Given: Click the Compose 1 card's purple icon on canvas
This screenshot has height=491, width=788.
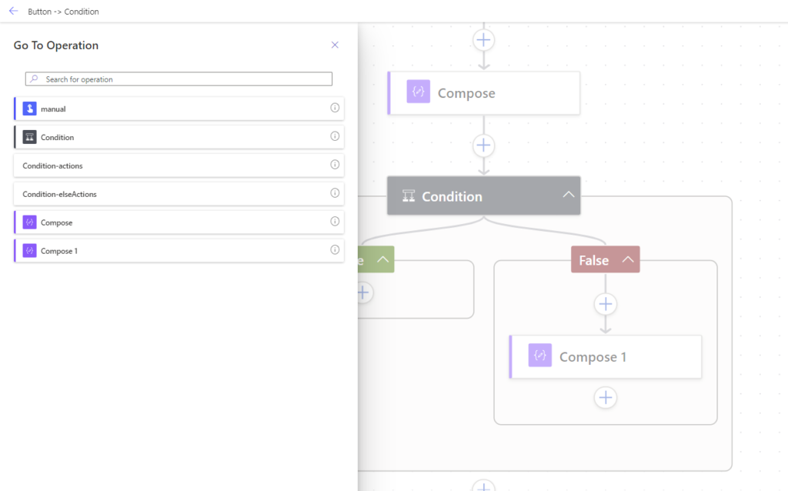Looking at the screenshot, I should coord(539,356).
